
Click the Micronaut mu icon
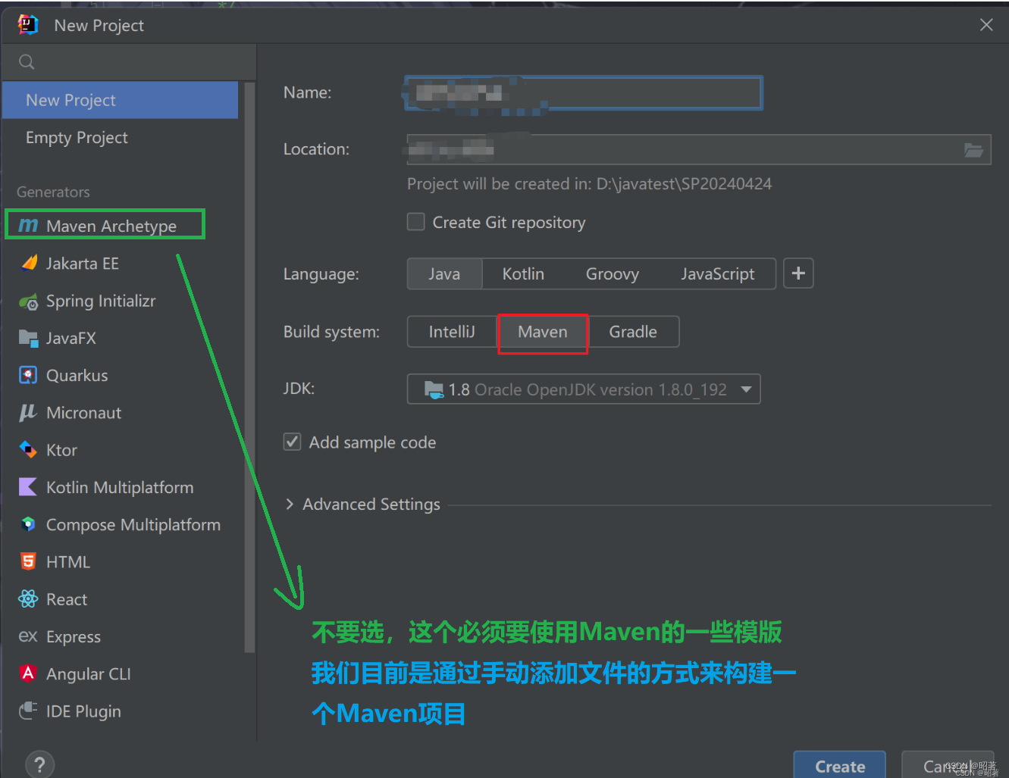[x=28, y=412]
